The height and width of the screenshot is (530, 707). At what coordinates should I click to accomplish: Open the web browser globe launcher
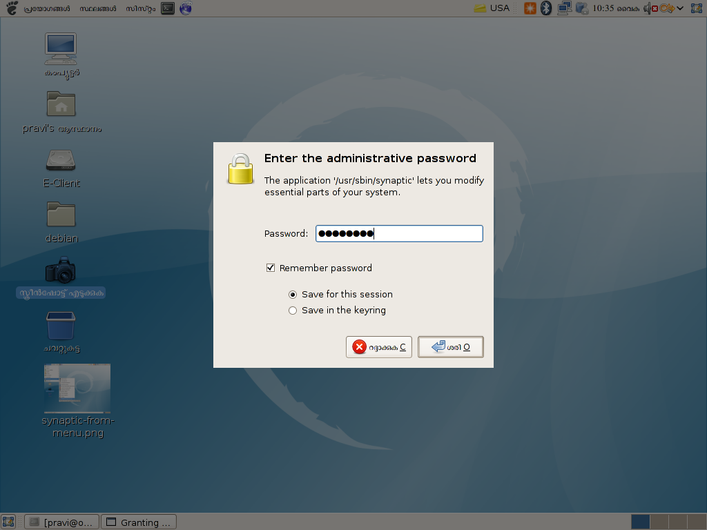[x=185, y=8]
